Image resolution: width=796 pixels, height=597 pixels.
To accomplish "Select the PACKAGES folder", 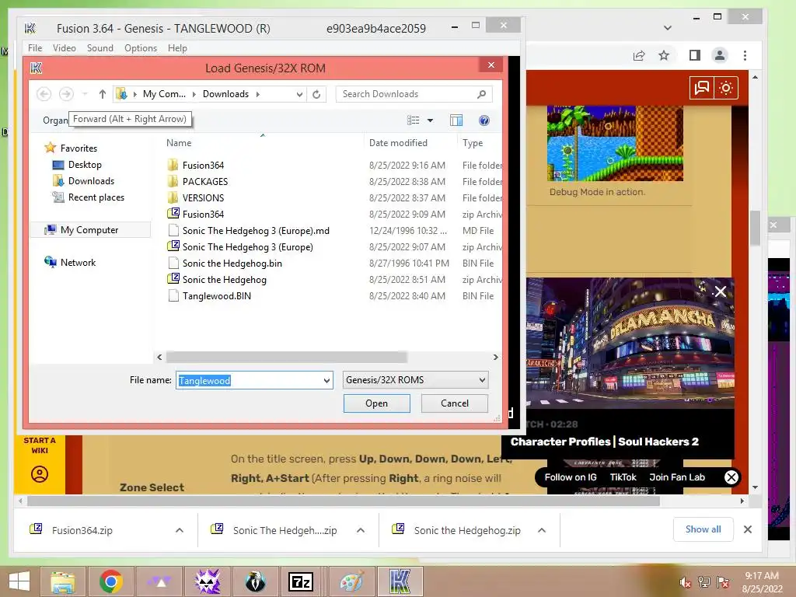I will (x=205, y=182).
